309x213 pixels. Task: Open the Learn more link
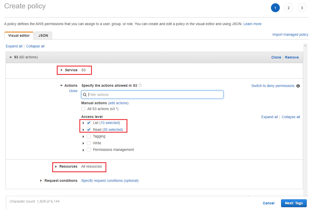[252, 24]
